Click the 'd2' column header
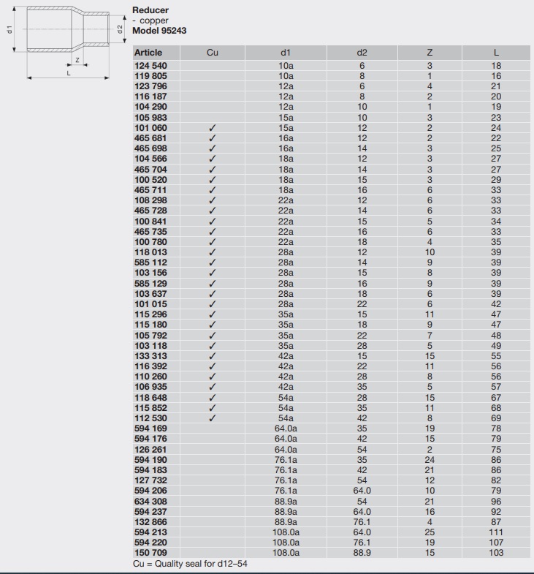This screenshot has height=574, width=534. tap(362, 53)
